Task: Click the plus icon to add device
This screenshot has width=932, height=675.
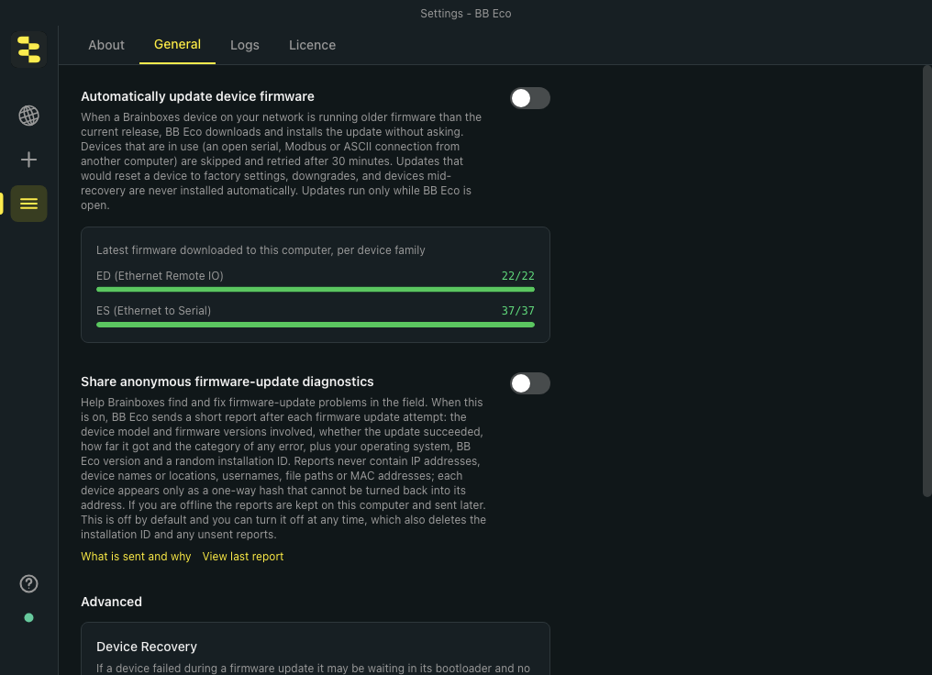Action: click(x=28, y=160)
